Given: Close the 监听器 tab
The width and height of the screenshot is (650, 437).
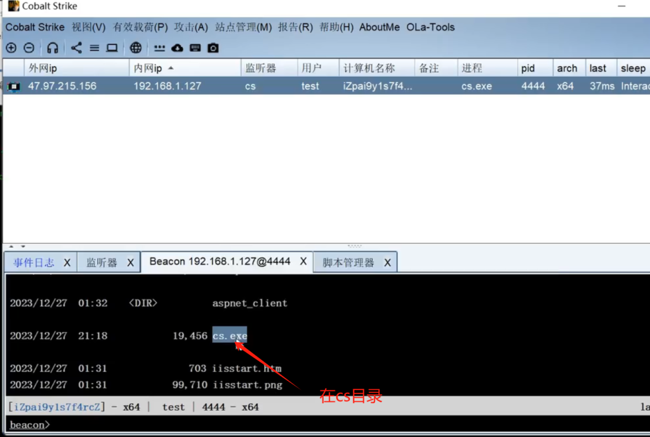Looking at the screenshot, I should [x=131, y=263].
